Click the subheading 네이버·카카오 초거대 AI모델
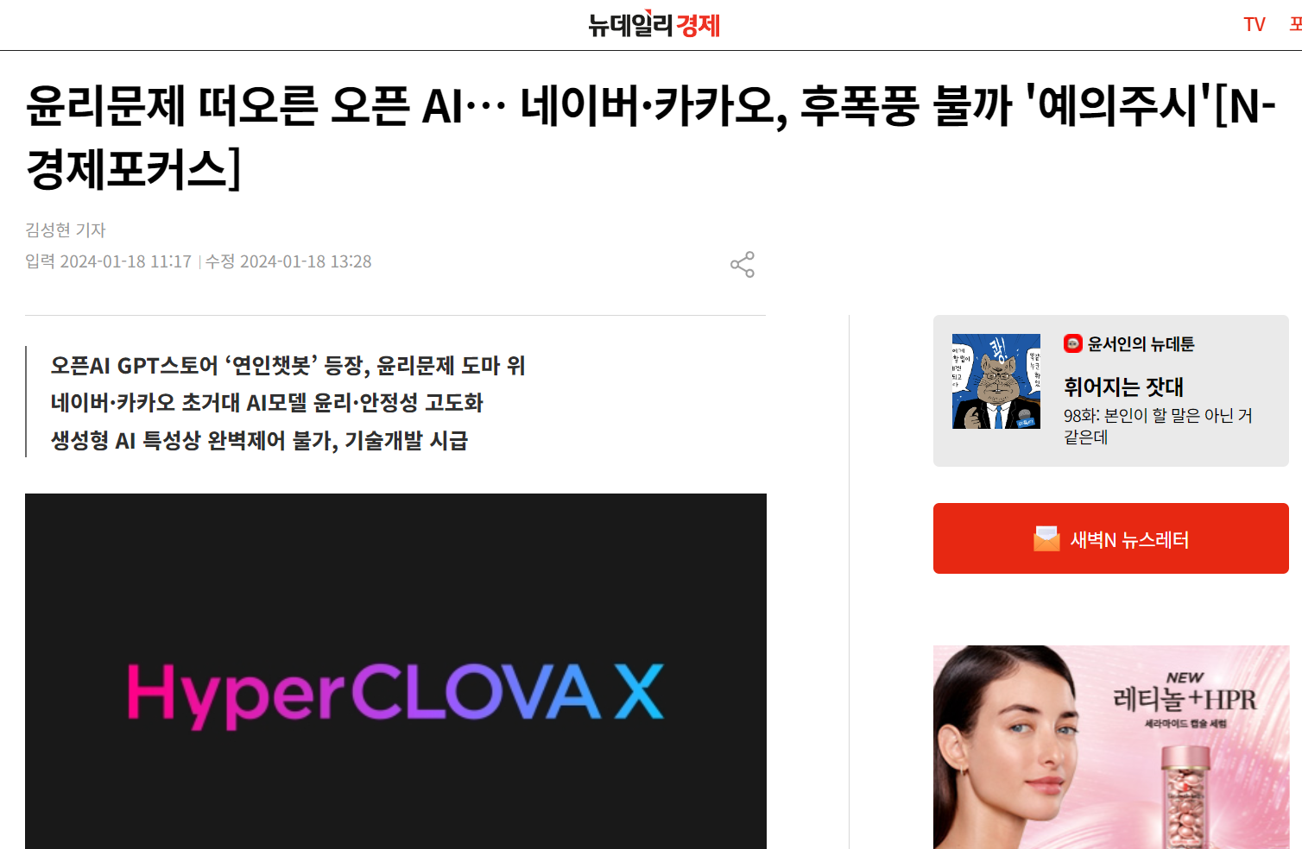1302x849 pixels. (x=267, y=402)
